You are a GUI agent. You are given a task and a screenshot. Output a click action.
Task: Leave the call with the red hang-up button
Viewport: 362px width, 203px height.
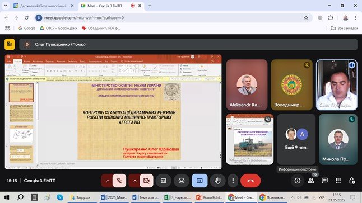(250, 181)
